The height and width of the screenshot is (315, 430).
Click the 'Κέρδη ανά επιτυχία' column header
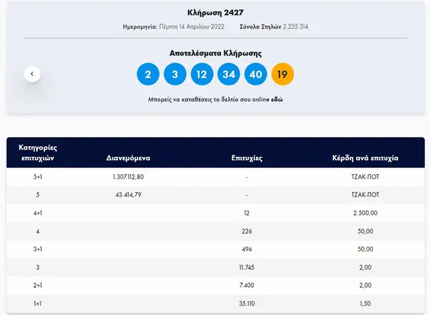(366, 158)
